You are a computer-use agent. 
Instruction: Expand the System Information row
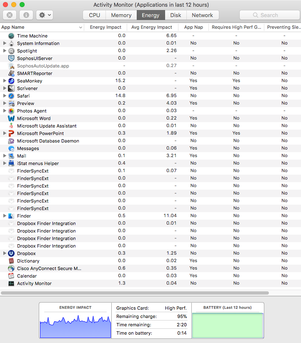(5, 43)
